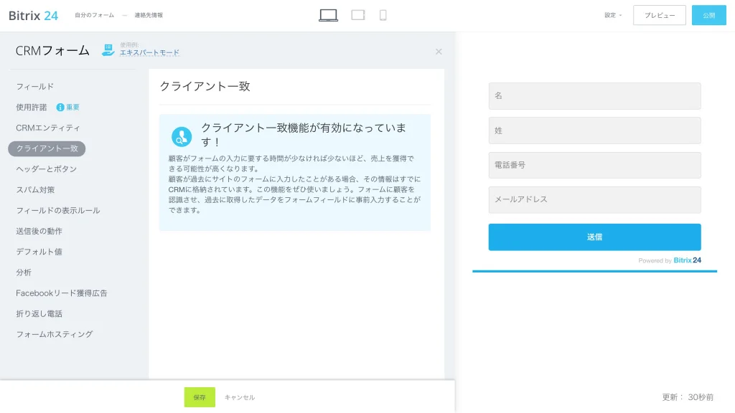The width and height of the screenshot is (735, 413).
Task: Open the 設定 dropdown
Action: point(613,15)
